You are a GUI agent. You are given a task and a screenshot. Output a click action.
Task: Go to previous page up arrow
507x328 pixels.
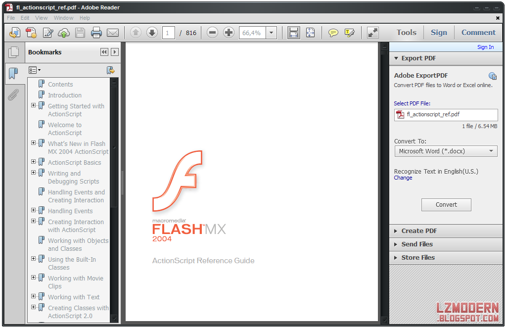click(136, 32)
